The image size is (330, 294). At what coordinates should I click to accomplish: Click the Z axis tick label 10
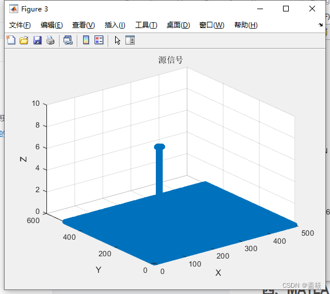(x=36, y=104)
